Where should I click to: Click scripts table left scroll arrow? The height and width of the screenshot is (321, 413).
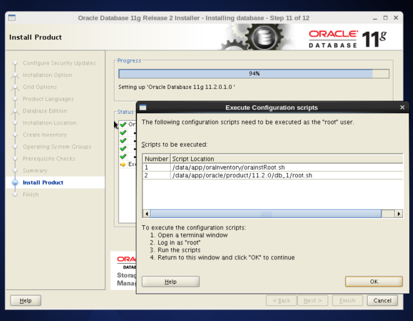coord(147,213)
